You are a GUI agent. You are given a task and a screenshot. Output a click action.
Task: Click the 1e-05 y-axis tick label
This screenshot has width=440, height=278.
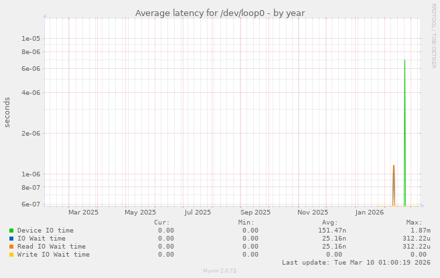tap(31, 38)
